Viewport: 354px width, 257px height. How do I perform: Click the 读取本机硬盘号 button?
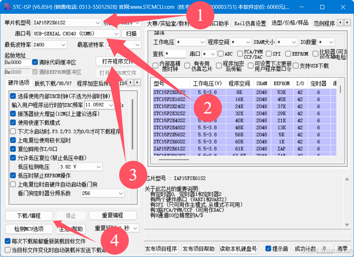pos(238,249)
